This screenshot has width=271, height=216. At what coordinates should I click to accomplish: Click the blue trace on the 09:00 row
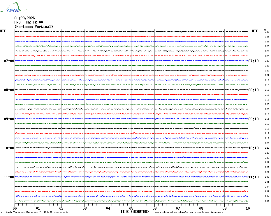pos(131,119)
